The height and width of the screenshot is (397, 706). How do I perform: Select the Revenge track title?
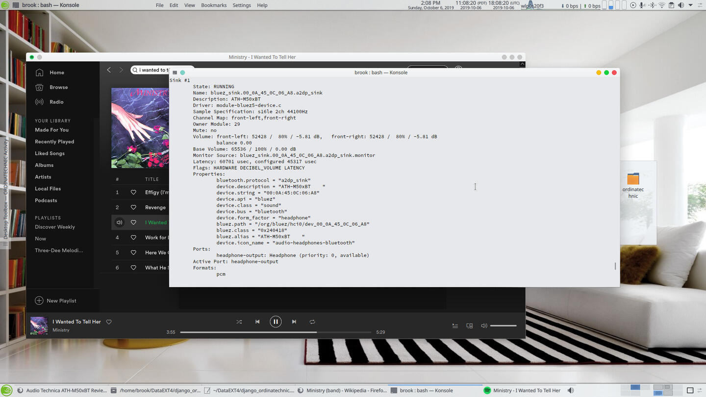click(155, 207)
